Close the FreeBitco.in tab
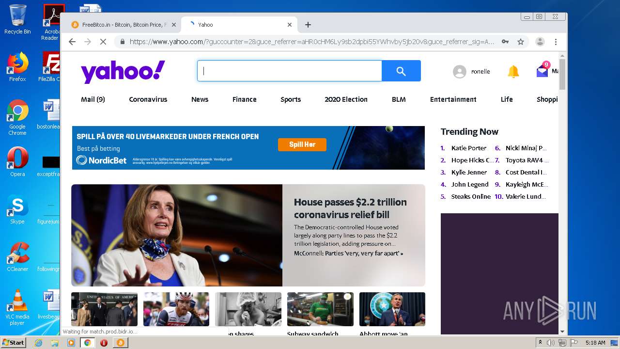Image resolution: width=620 pixels, height=349 pixels. click(x=173, y=25)
